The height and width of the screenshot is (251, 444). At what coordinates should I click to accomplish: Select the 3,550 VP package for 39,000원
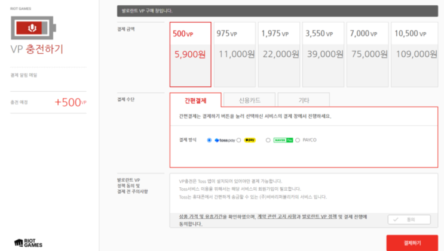click(x=323, y=54)
